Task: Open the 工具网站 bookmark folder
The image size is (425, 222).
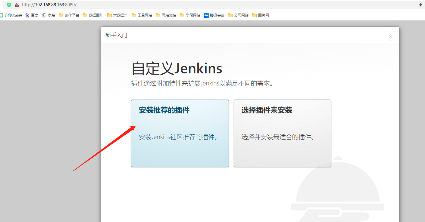Action: tap(142, 15)
